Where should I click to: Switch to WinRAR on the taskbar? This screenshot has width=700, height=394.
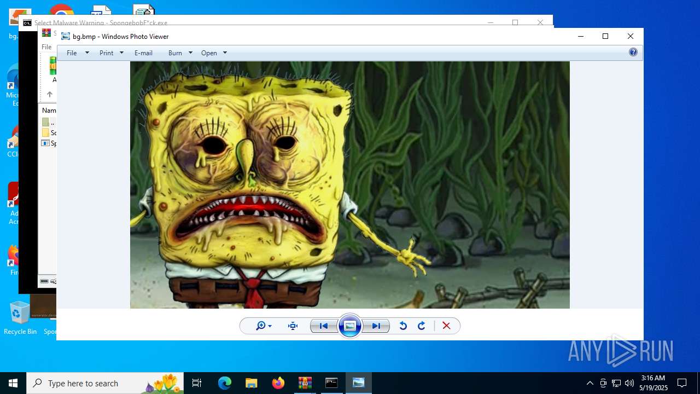coord(305,383)
